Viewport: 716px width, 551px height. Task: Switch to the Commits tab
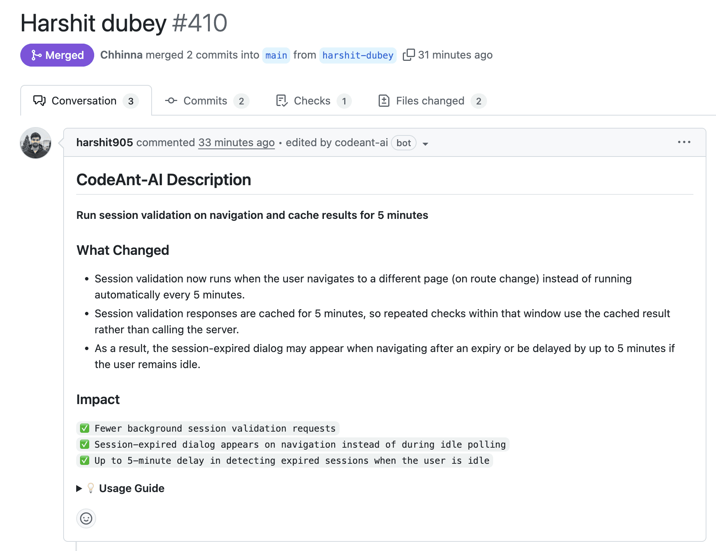tap(207, 101)
